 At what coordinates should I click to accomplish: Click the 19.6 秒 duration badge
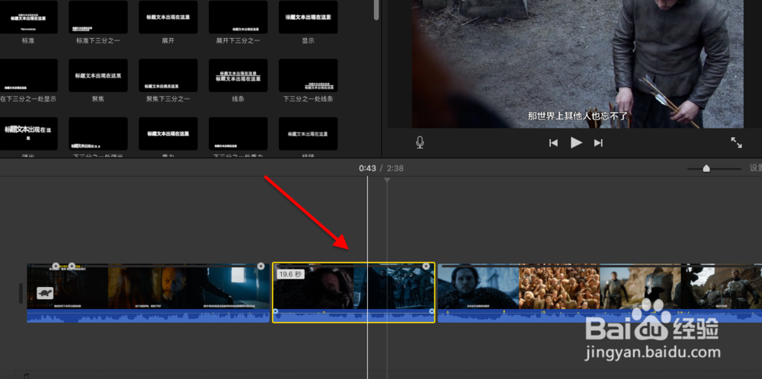point(290,274)
